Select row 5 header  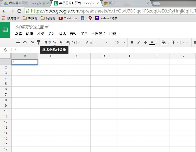click(x=6, y=84)
